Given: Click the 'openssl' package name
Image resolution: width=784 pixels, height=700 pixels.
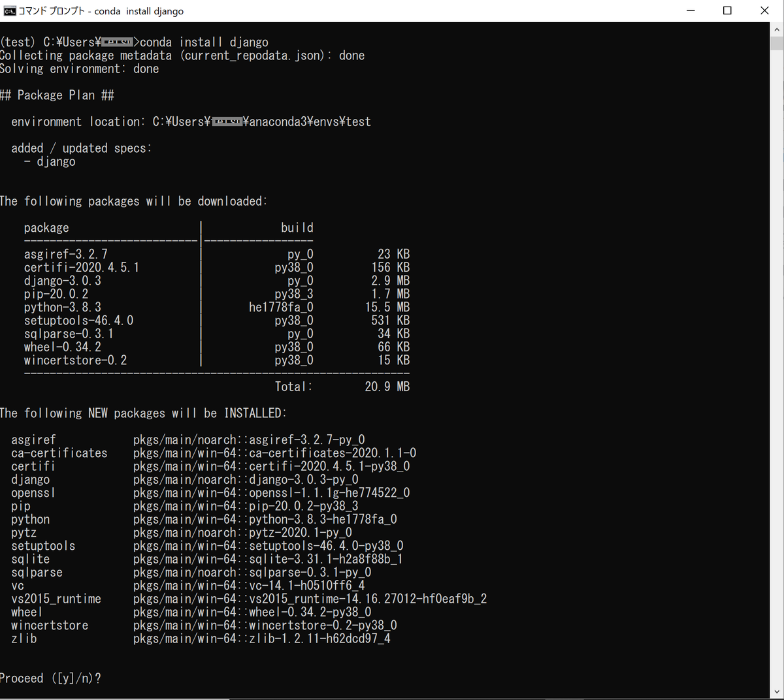Looking at the screenshot, I should click(33, 493).
